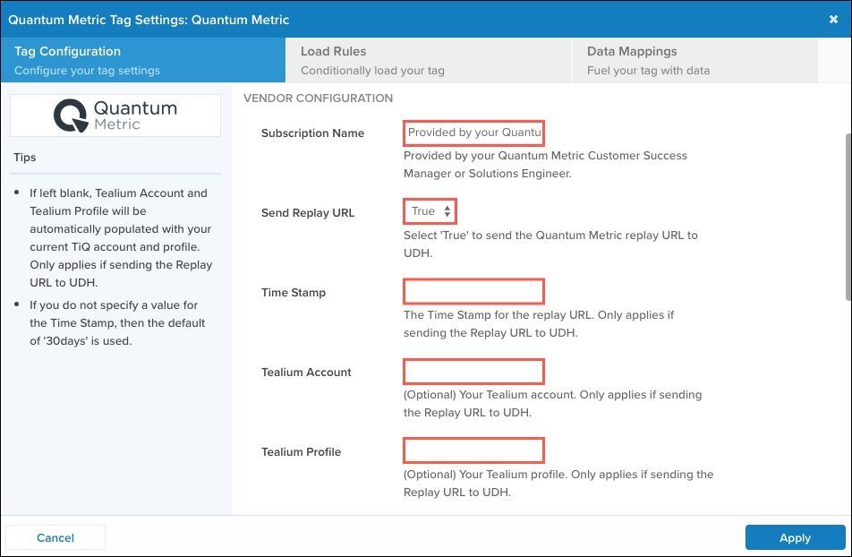Click the Tealium Profile label
Screen dimensions: 852x557
(x=301, y=452)
